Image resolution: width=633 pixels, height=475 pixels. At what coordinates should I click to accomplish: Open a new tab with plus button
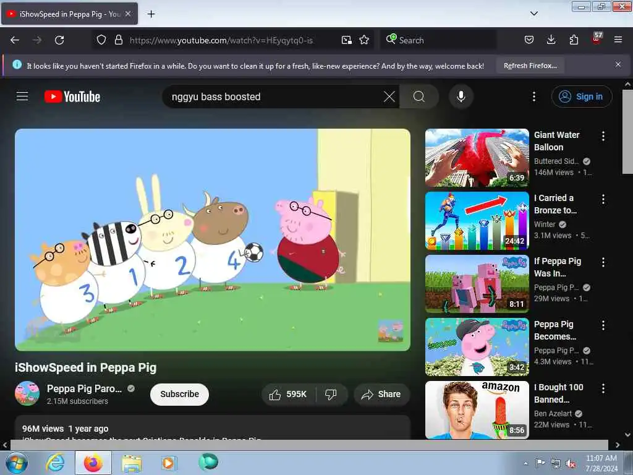(x=151, y=14)
